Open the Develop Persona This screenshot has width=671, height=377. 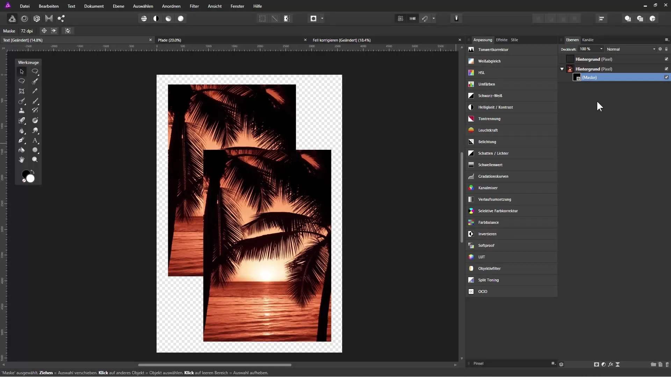[x=37, y=19]
